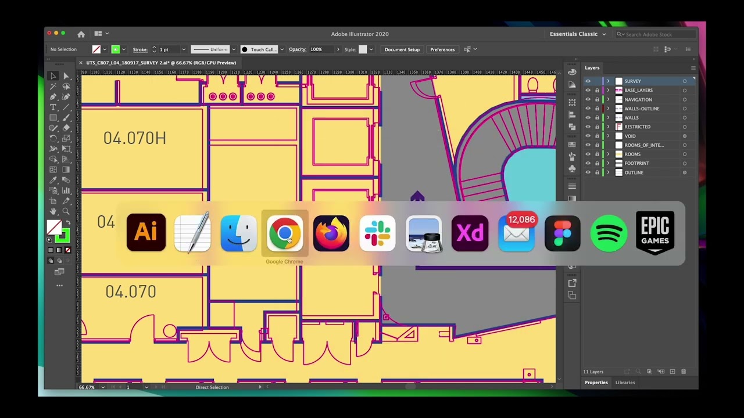This screenshot has width=744, height=418.
Task: Hide the WALLS-OUTLINE layer
Action: pos(588,109)
